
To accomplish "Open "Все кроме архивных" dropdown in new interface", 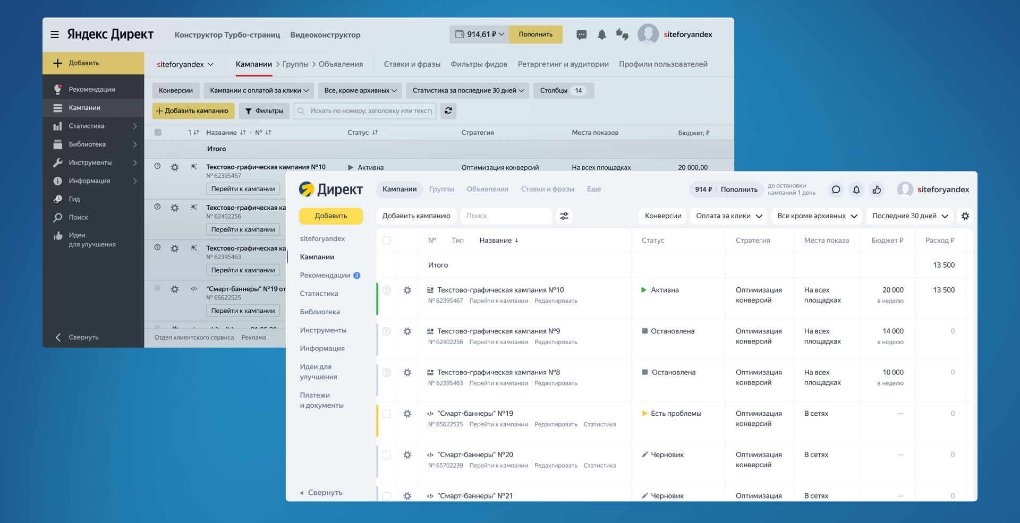I will [x=817, y=216].
